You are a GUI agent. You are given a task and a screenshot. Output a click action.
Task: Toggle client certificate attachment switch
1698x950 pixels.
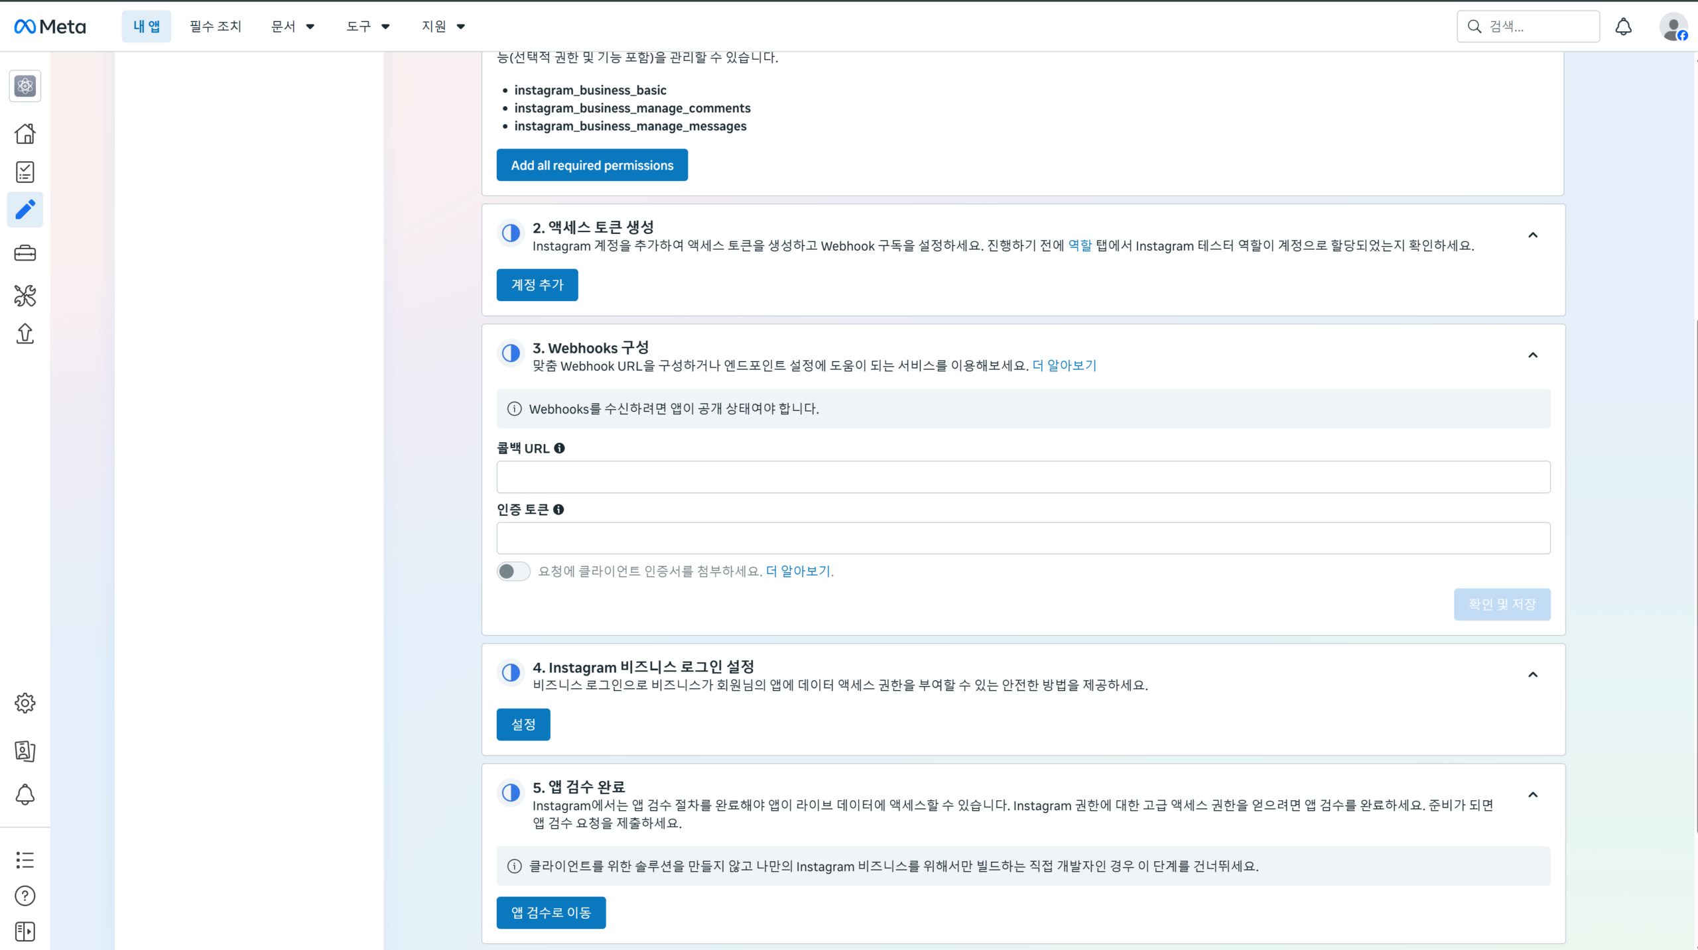513,571
